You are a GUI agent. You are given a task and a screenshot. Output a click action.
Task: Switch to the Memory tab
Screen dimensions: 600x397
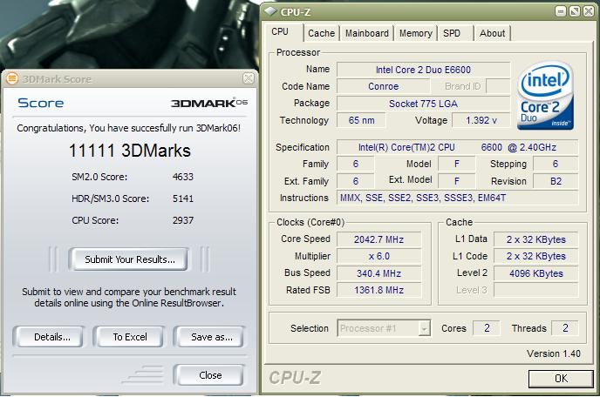coord(416,33)
